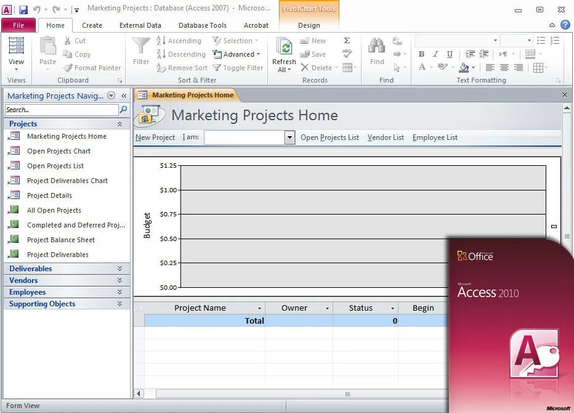Open the 'I am' combo box arrow
This screenshot has height=413, width=574.
(x=289, y=138)
